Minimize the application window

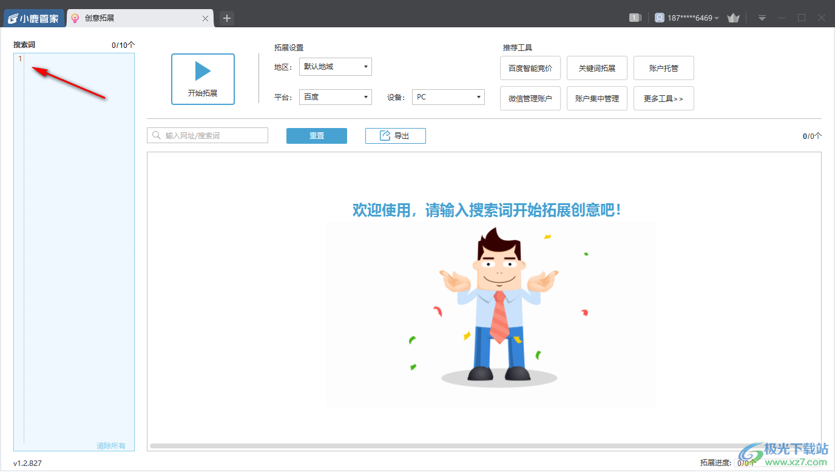click(782, 18)
